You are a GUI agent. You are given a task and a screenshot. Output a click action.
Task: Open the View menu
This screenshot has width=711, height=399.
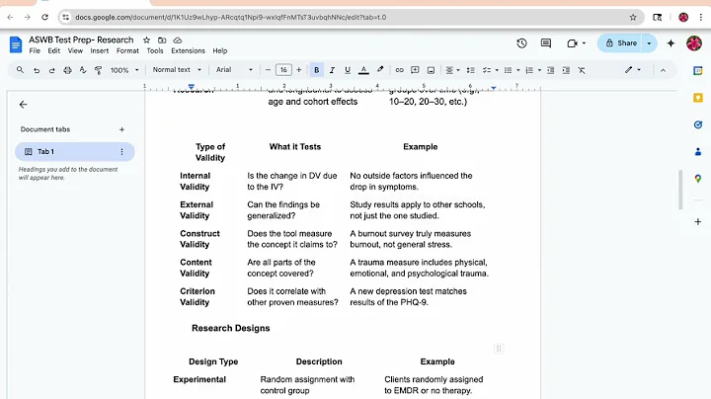(x=75, y=50)
